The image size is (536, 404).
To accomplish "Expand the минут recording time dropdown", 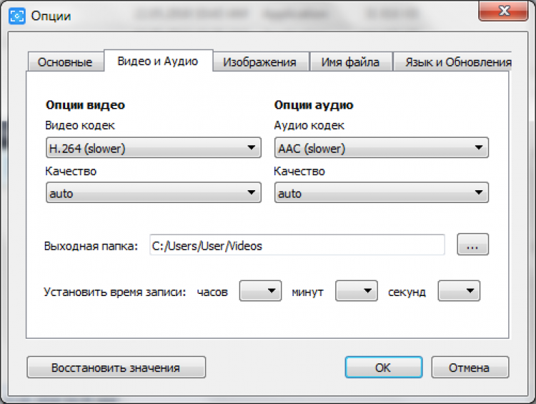I will pyautogui.click(x=357, y=292).
